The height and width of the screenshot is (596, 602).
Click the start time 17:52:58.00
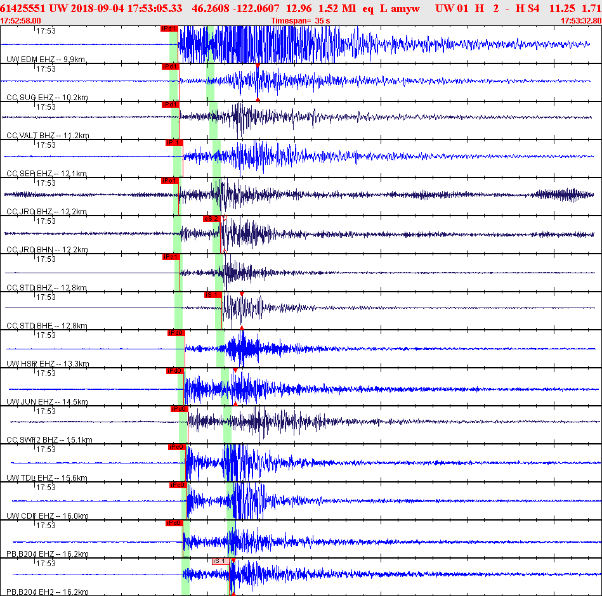click(20, 21)
